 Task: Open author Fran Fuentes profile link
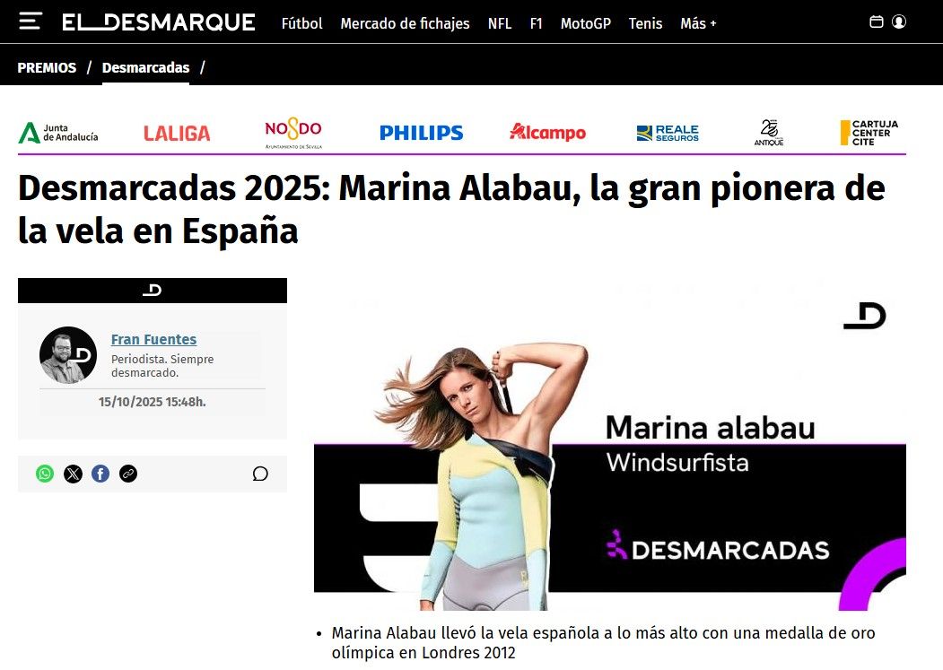coord(154,339)
